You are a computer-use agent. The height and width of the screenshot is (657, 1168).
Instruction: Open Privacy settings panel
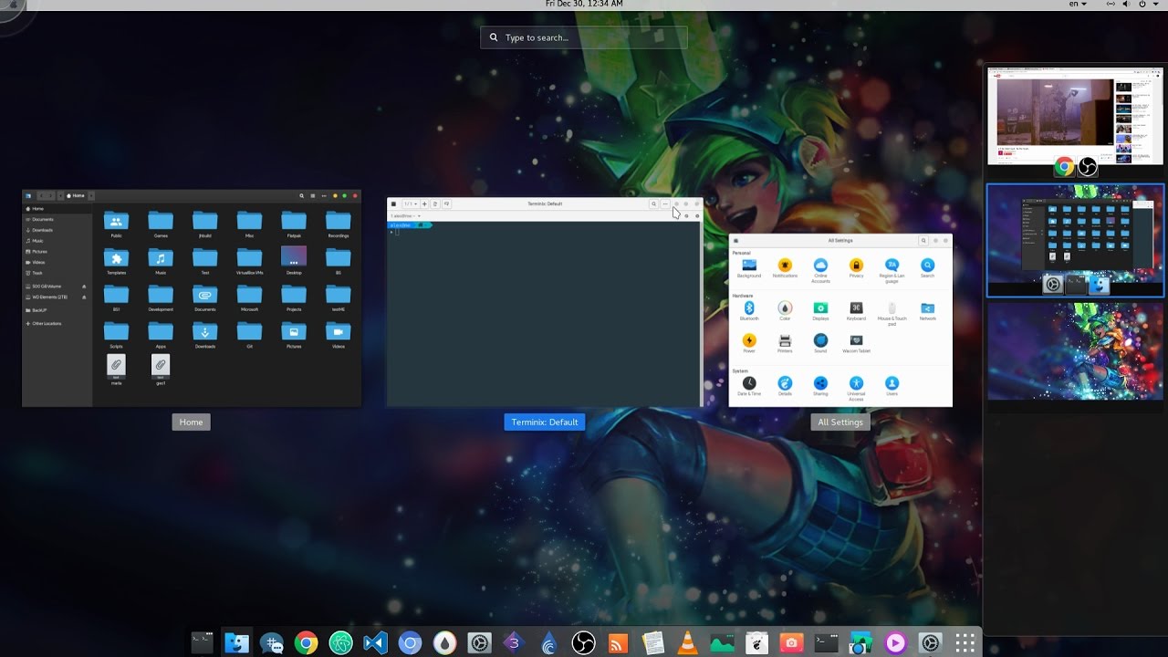[856, 268]
